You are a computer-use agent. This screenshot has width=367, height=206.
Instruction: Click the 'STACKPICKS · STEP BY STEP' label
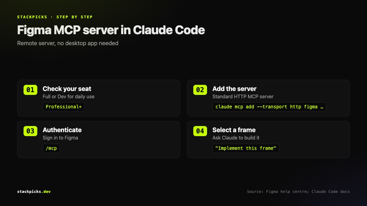(55, 17)
